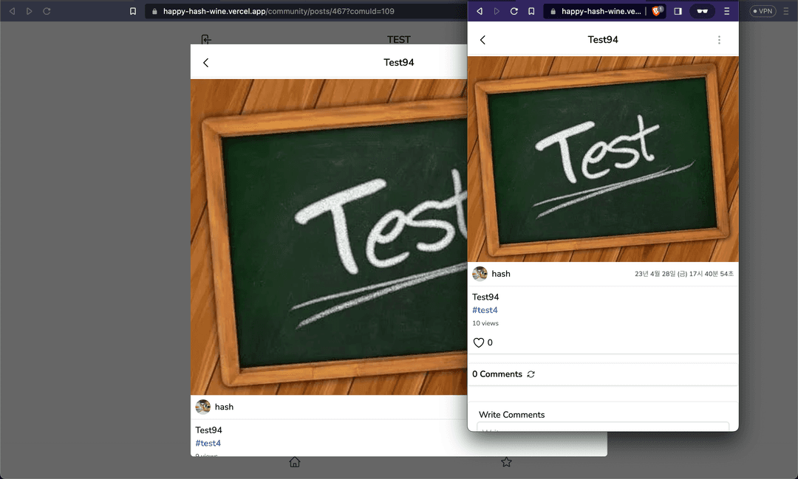798x479 pixels.
Task: Click logout icon beside TEST header
Action: point(205,39)
